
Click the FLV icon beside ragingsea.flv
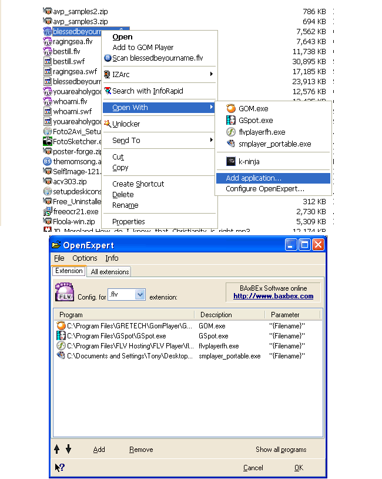48,41
